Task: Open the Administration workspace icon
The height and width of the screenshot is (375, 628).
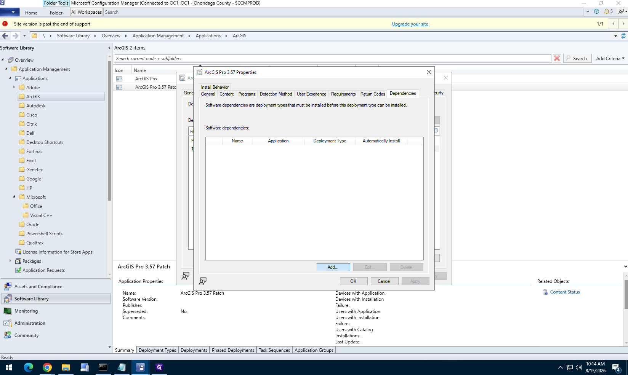Action: click(8, 323)
